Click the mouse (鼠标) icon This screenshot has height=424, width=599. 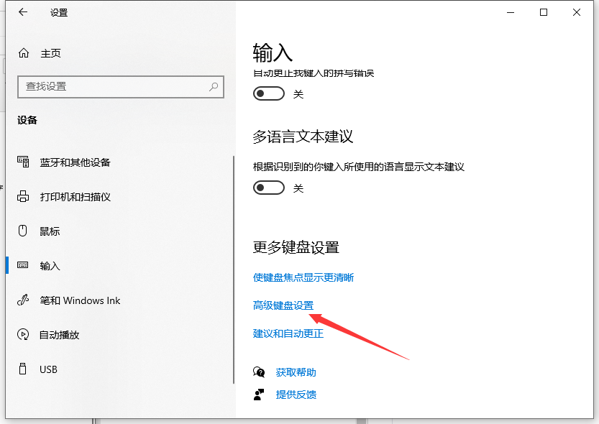[23, 231]
